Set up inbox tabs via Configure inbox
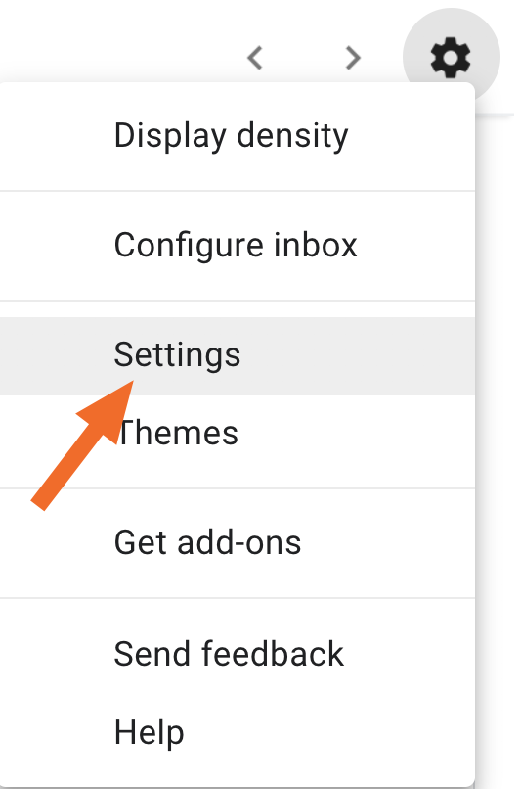Viewport: 520px width, 789px height. (x=239, y=246)
